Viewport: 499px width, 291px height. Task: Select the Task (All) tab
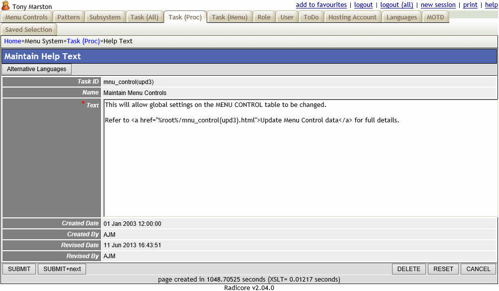(145, 17)
